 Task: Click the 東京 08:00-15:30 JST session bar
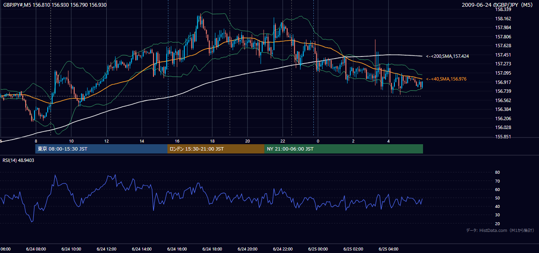point(102,149)
